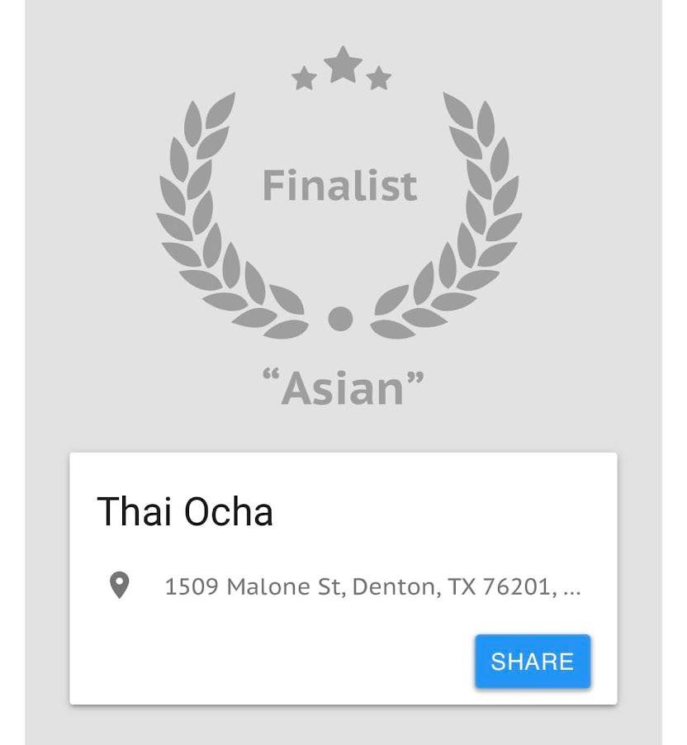Click the blue SHARE button

532,661
